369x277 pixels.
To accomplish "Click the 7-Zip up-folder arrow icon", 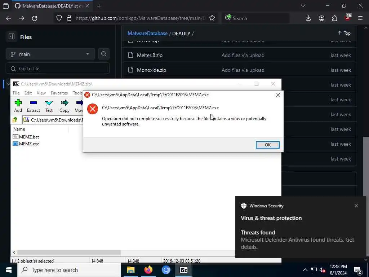I will 15,120.
